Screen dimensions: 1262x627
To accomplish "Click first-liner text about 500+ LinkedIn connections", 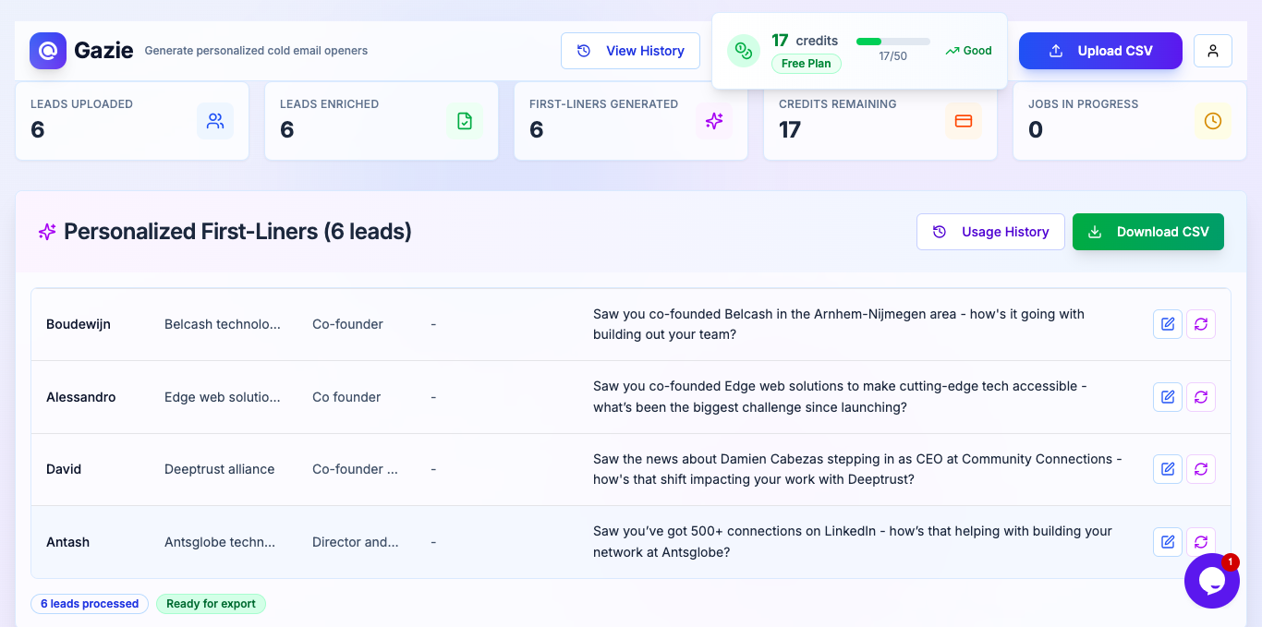I will (853, 542).
